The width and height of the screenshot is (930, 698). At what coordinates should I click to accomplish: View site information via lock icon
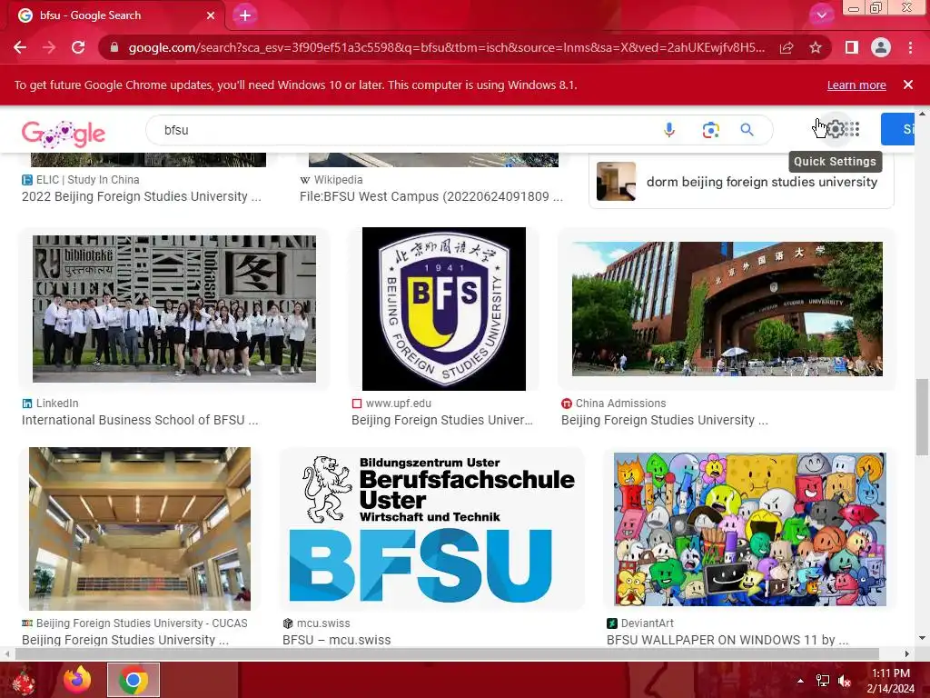click(114, 47)
